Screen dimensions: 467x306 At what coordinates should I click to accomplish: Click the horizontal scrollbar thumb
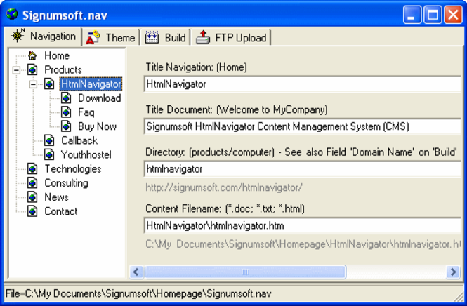tap(245, 272)
